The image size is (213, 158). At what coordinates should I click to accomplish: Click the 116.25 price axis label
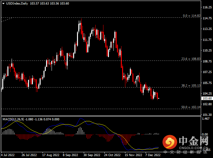coord(206,7)
